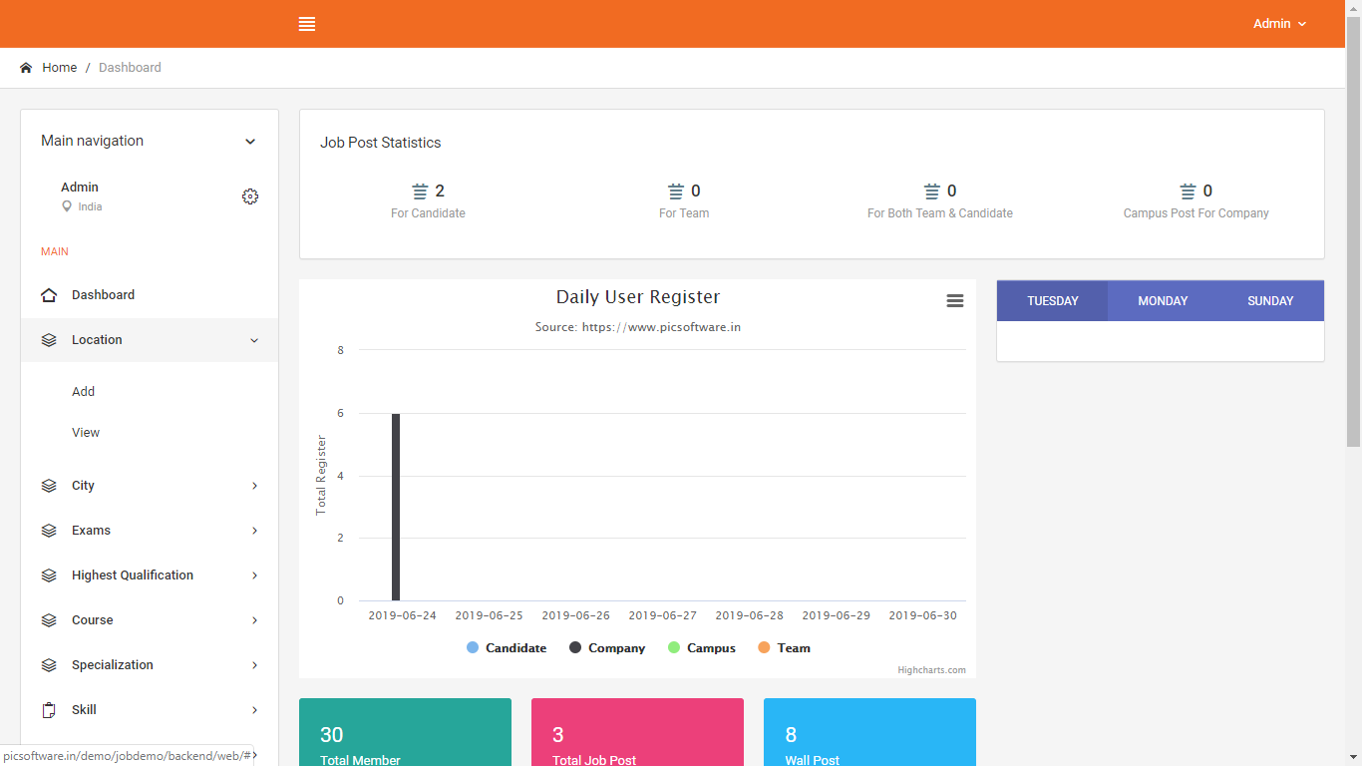Switch to the Monday tab

[1163, 301]
